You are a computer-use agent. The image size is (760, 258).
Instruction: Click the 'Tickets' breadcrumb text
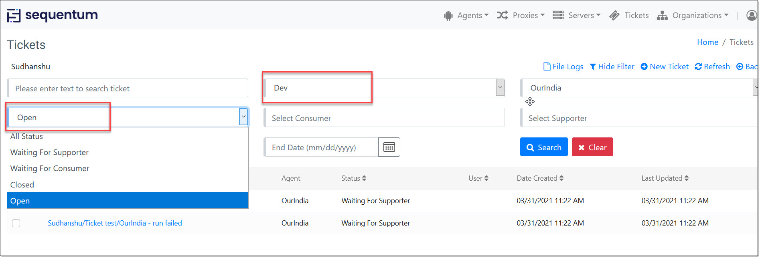click(x=741, y=42)
